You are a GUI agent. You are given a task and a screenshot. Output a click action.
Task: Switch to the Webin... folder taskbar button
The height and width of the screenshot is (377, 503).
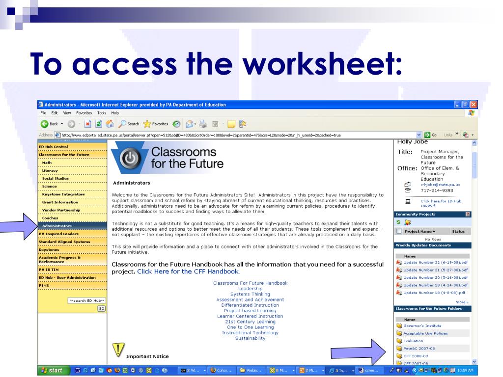(x=252, y=370)
